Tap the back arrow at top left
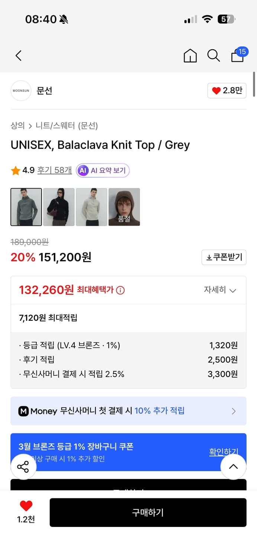Screen dimensions: 257x557 [x=18, y=55]
